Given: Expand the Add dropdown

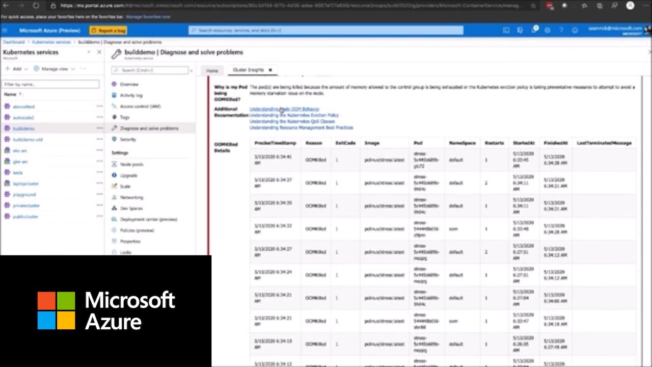Looking at the screenshot, I should tap(26, 69).
